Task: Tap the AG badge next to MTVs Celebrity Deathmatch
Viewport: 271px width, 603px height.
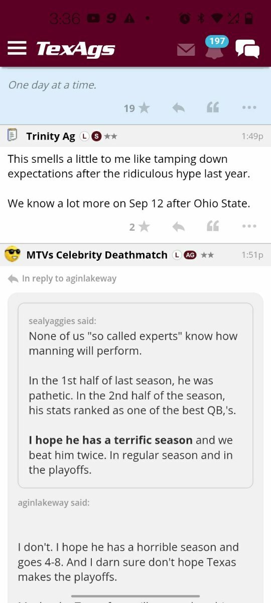Action: 190,255
